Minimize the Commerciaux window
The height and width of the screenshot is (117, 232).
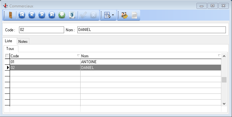[x=201, y=6]
